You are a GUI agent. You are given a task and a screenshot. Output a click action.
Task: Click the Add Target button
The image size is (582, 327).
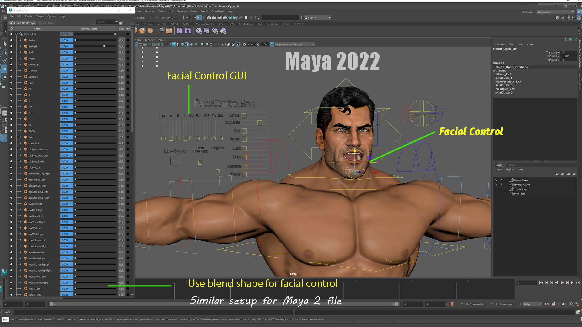[47, 23]
